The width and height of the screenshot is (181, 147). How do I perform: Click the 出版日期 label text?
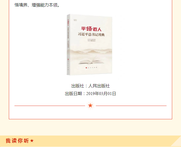coord(73,94)
